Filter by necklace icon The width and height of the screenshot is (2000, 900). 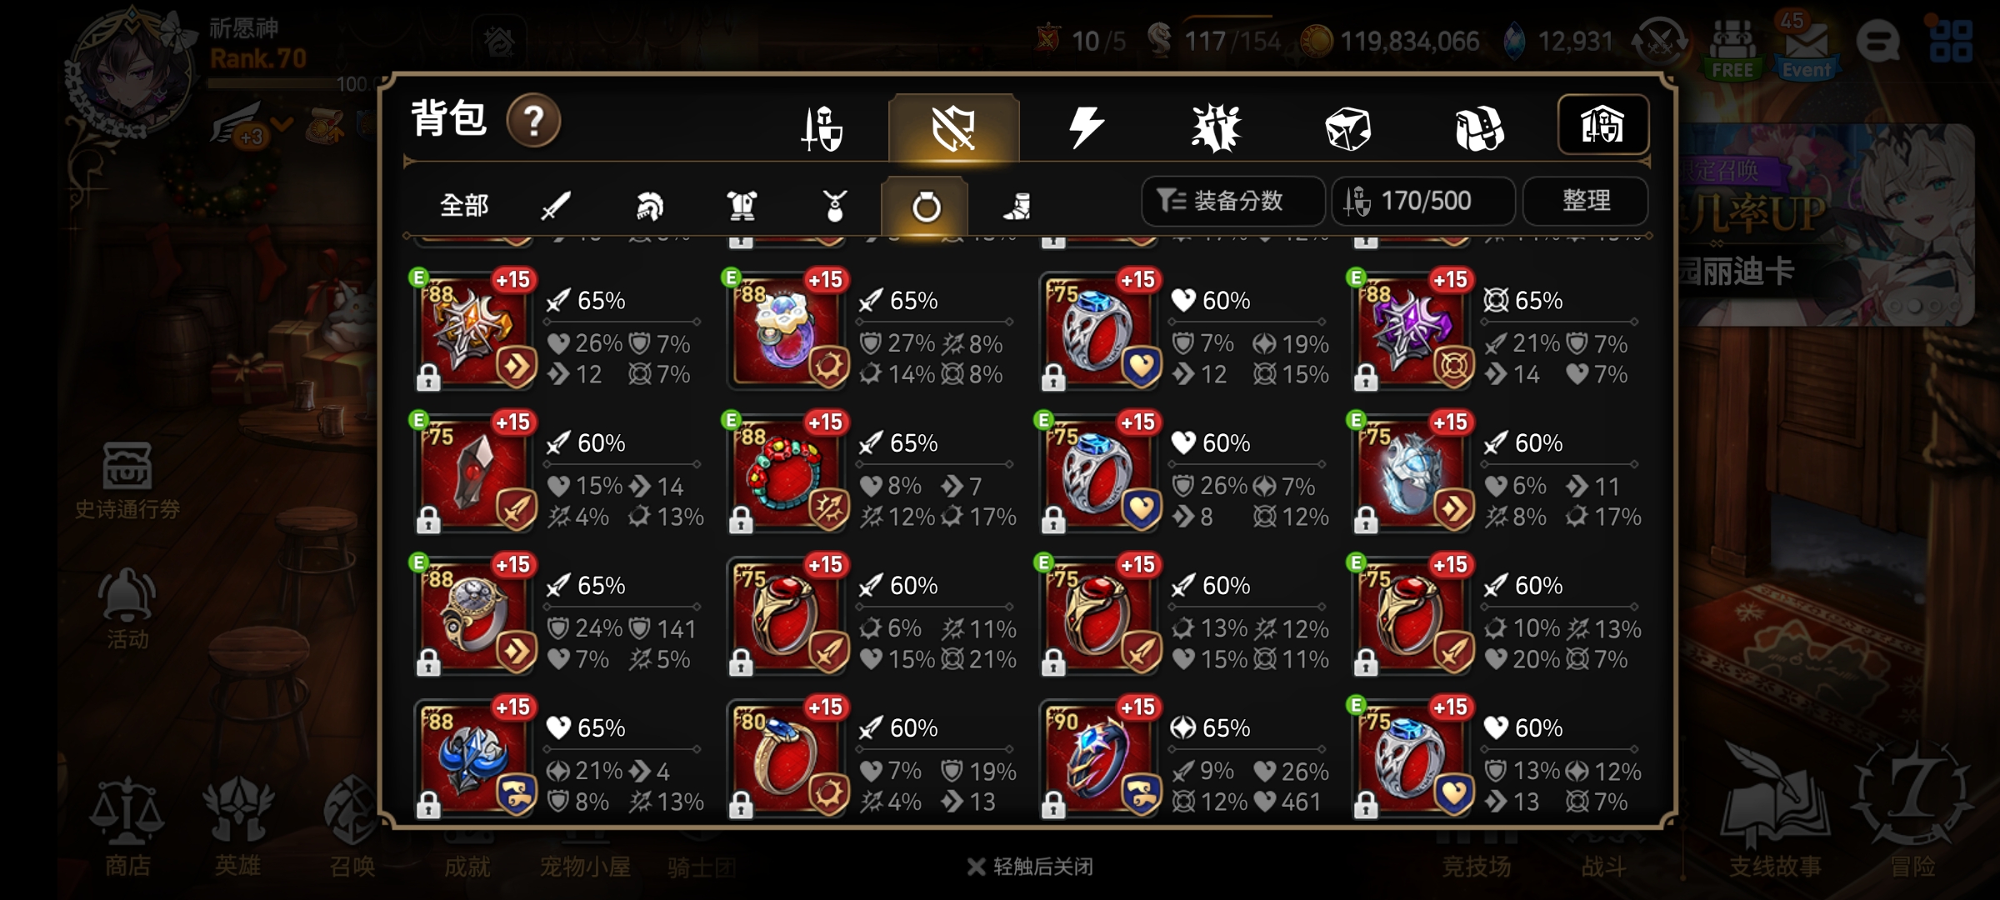[x=834, y=205]
